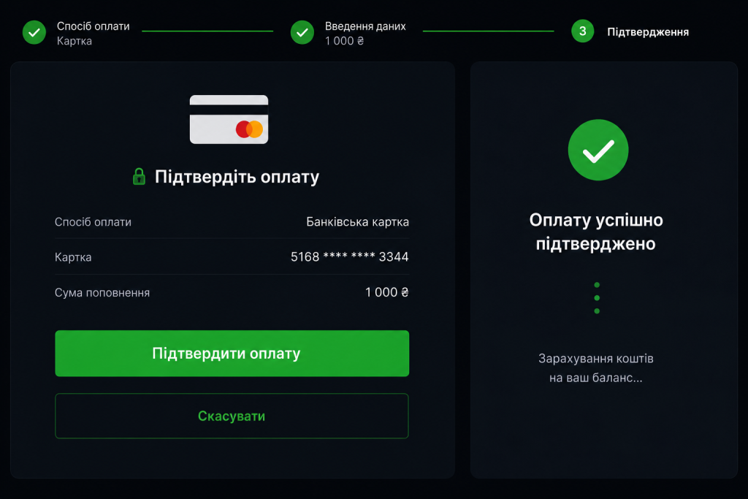Image resolution: width=748 pixels, height=499 pixels.
Task: Cancel payment with the Скасувати button
Action: 232,416
